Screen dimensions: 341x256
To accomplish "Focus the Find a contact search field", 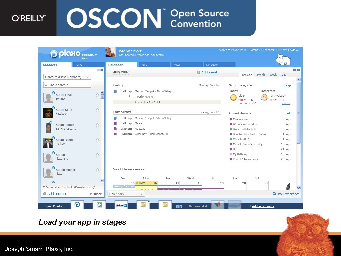I will pyautogui.click(x=67, y=85).
